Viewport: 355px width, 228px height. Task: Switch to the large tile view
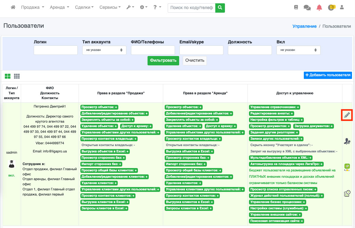pos(8,77)
